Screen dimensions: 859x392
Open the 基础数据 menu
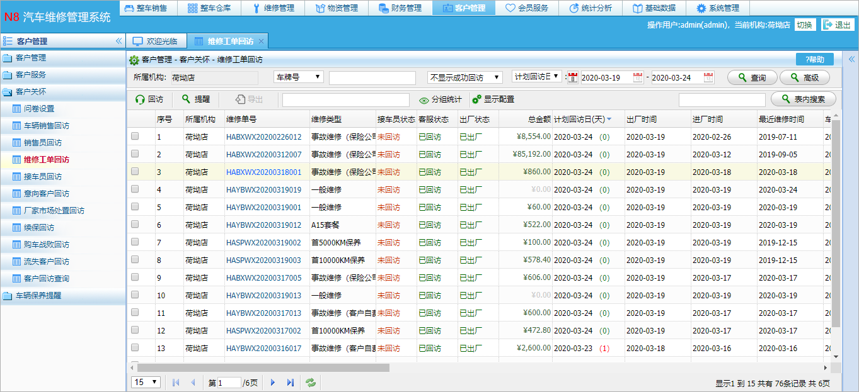(654, 8)
